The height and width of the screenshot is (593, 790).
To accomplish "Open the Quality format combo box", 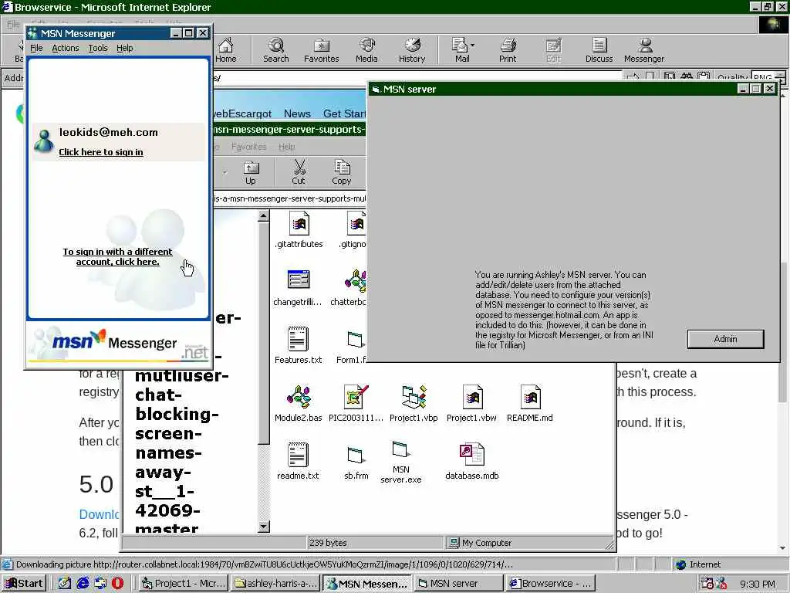I will point(768,78).
